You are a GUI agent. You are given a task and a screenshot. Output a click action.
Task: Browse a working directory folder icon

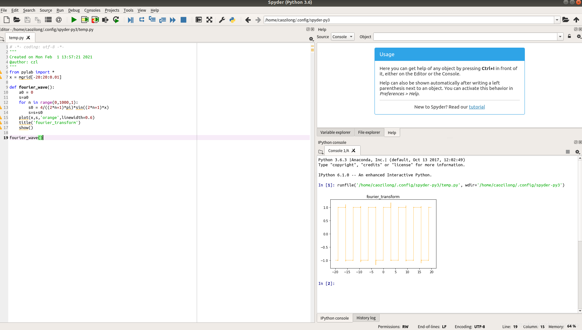point(566,20)
